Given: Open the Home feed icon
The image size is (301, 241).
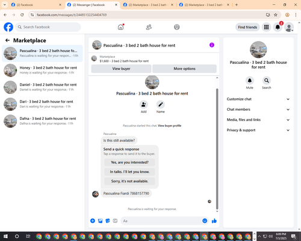Looking at the screenshot, I should point(120,27).
